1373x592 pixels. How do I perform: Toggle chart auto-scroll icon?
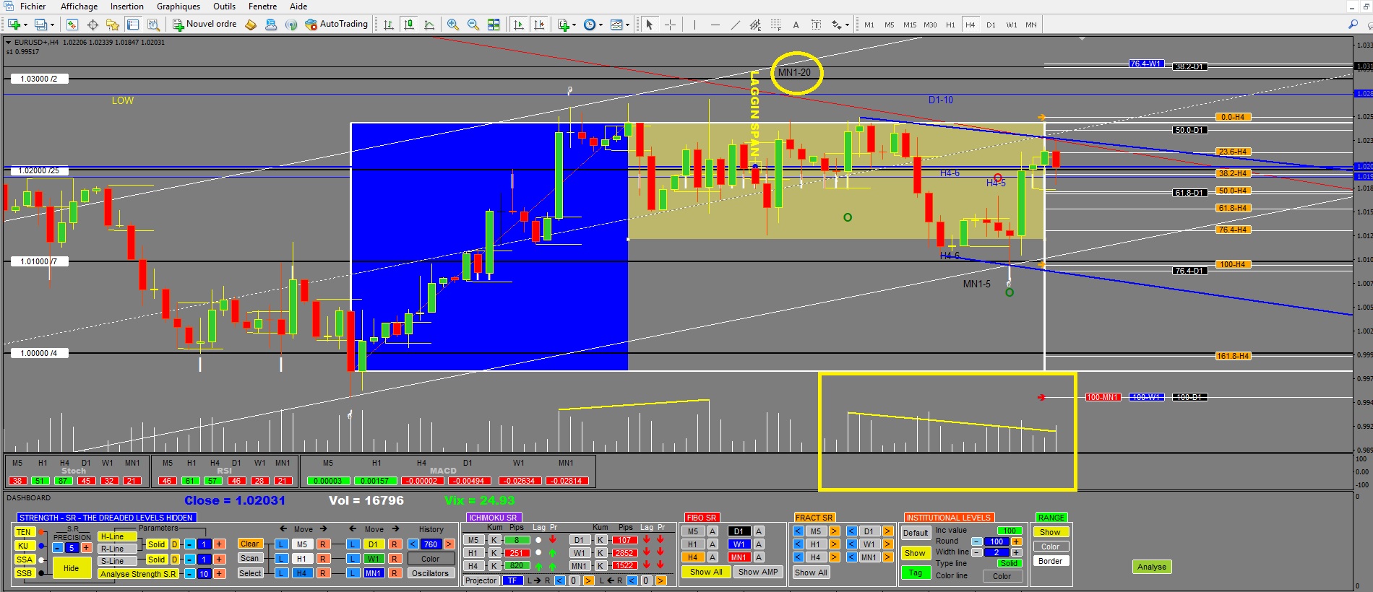(x=518, y=25)
